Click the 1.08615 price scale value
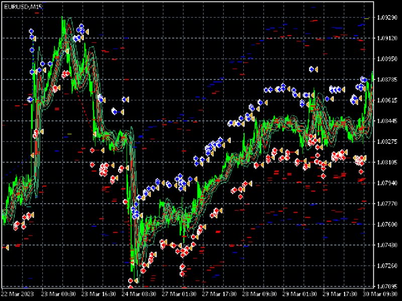 pos(387,100)
